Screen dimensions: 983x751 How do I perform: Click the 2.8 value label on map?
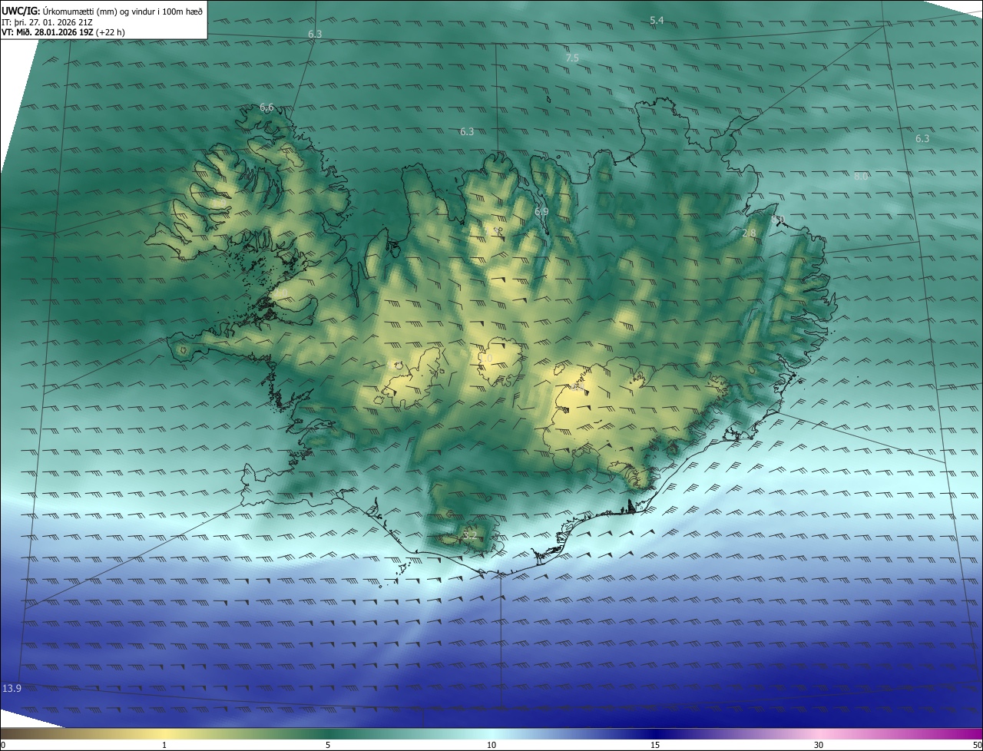[749, 233]
